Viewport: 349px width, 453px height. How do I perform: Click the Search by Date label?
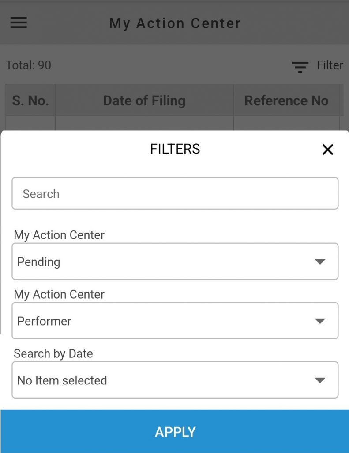[x=53, y=353]
